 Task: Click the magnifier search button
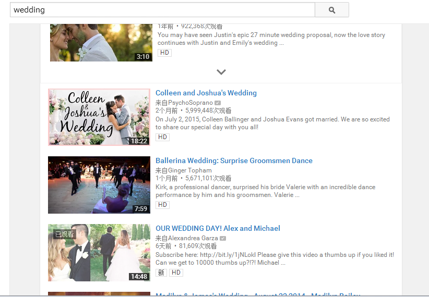[331, 10]
